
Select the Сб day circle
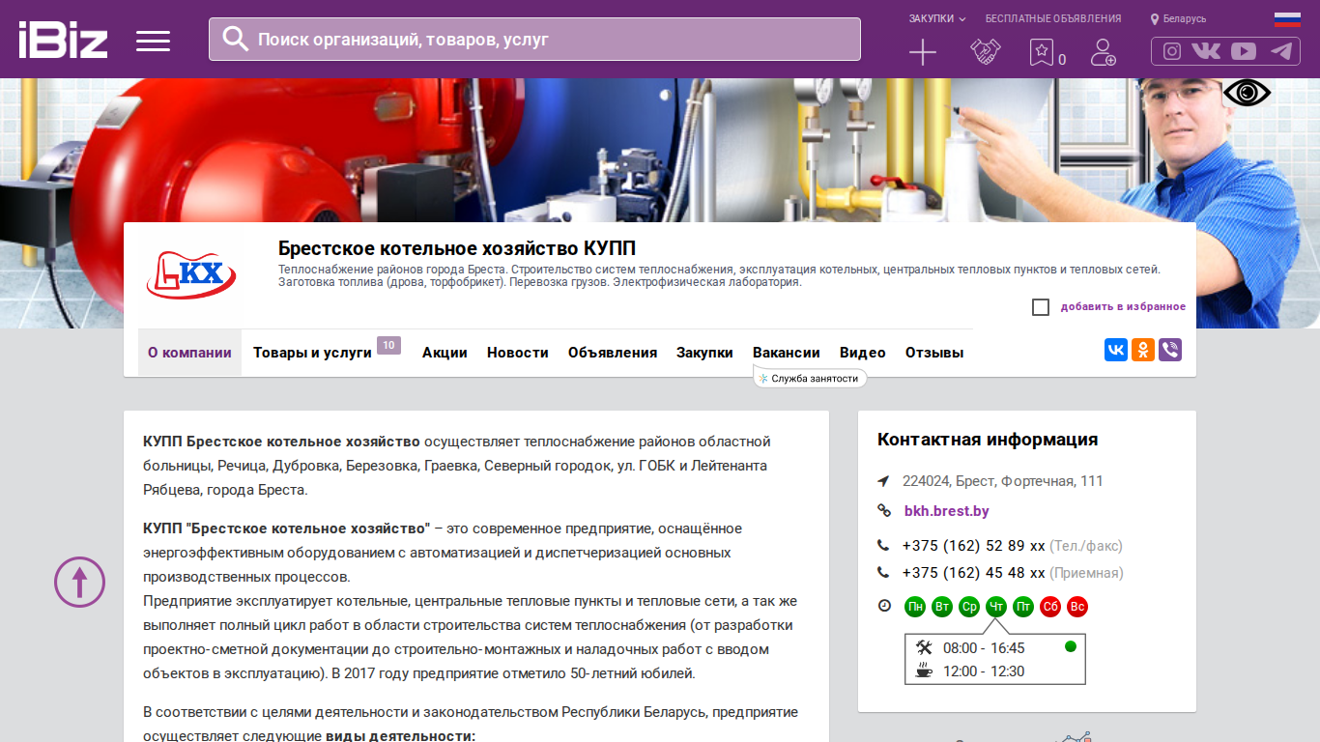point(1050,607)
